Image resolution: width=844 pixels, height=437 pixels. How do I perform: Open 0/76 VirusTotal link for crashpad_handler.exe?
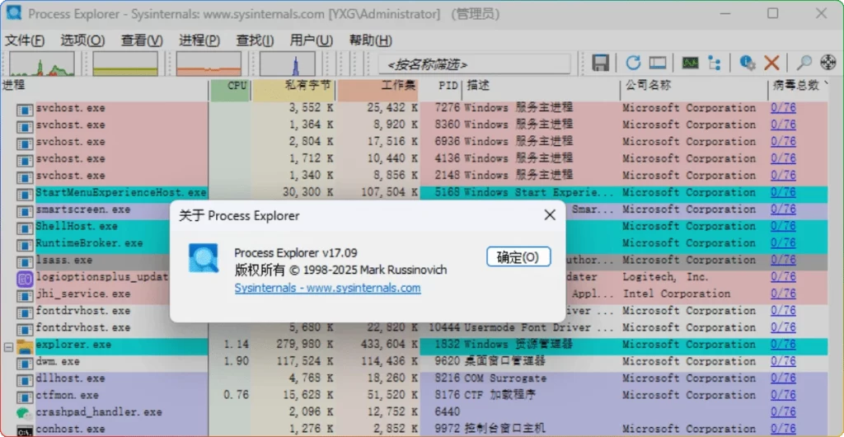coord(783,411)
